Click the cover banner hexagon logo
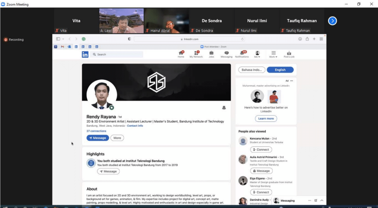This screenshot has height=208, width=378. 156,82
